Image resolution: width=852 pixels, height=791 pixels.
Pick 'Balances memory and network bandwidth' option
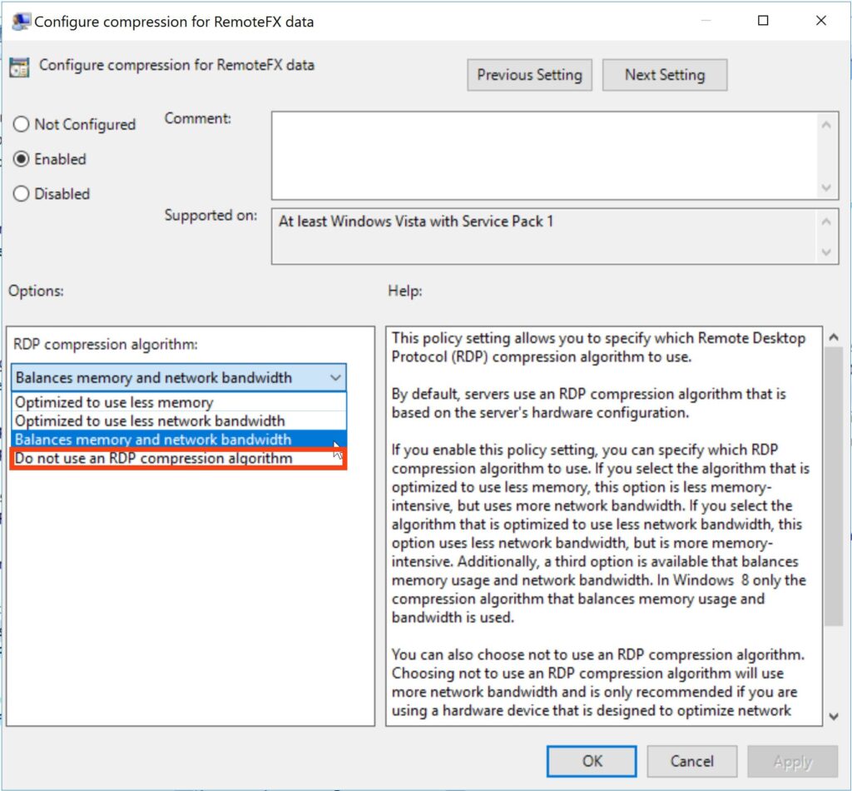pos(153,440)
